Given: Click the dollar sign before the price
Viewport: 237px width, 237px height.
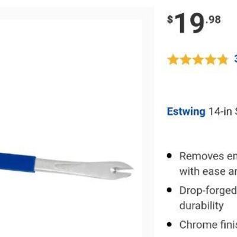Looking at the screenshot, I should point(170,20).
